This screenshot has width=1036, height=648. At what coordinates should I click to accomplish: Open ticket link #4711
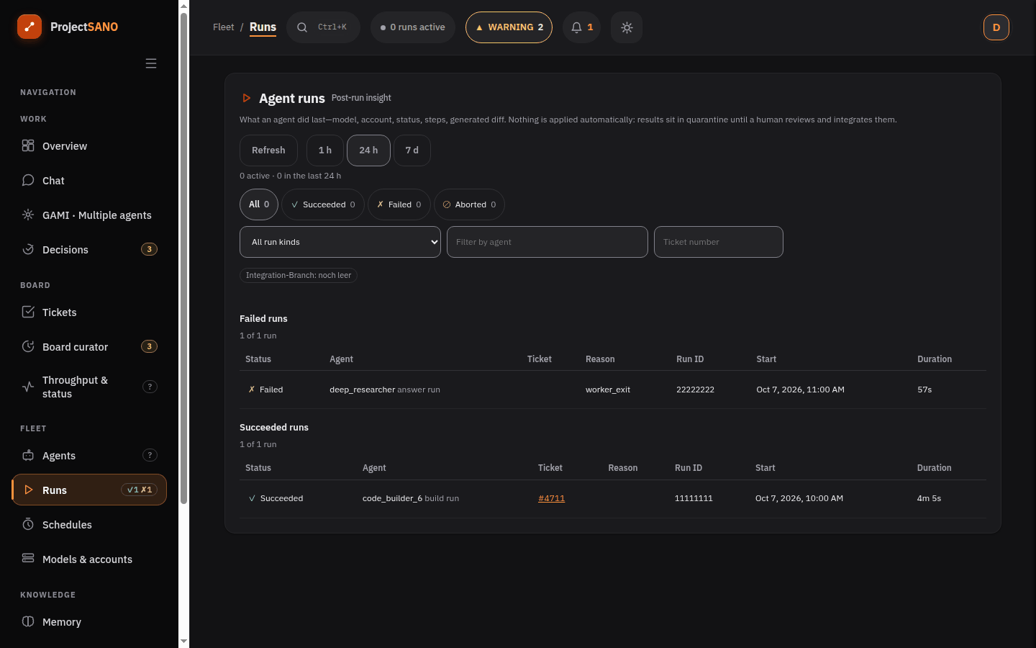coord(551,498)
